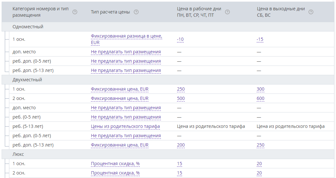Select the Одноместный category header row
The width and height of the screenshot is (336, 178).
tap(168, 27)
